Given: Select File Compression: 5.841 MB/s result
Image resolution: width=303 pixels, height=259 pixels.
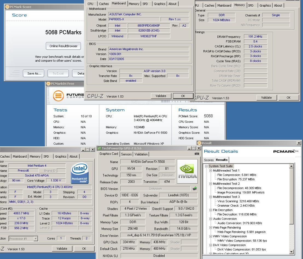Looking at the screenshot, I should pos(237,175).
